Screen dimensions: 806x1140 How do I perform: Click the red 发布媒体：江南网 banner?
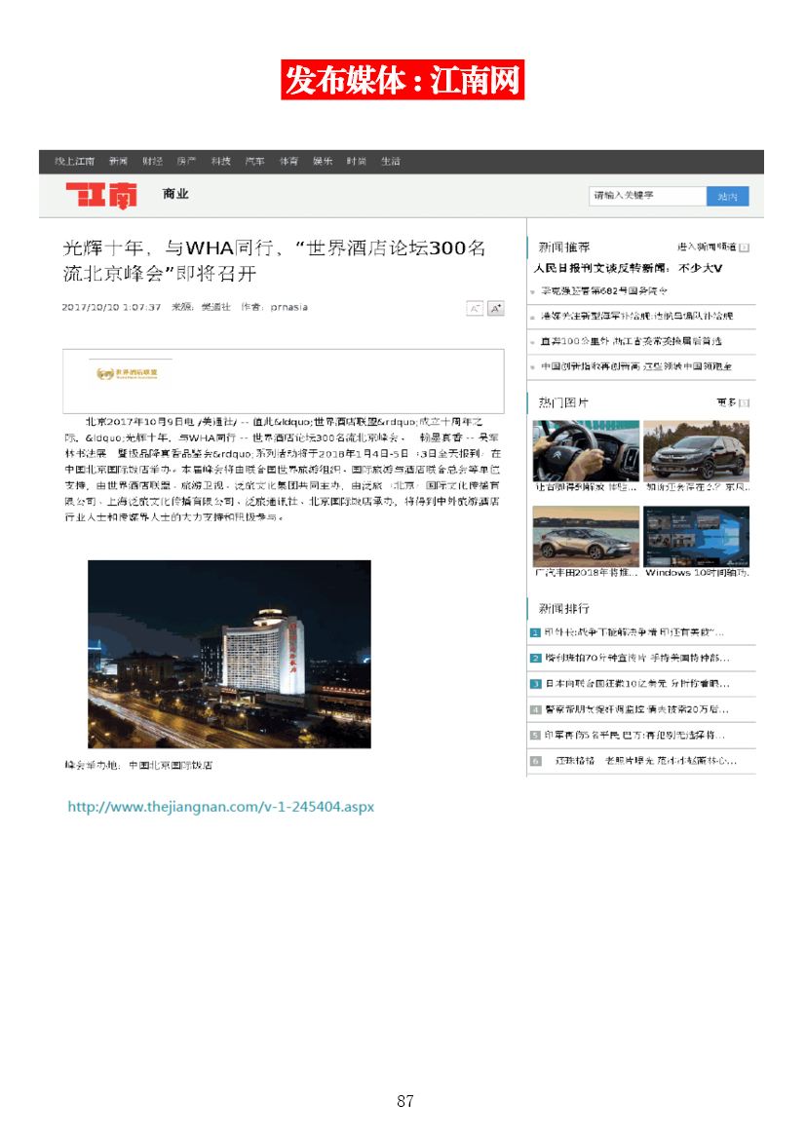(x=403, y=80)
